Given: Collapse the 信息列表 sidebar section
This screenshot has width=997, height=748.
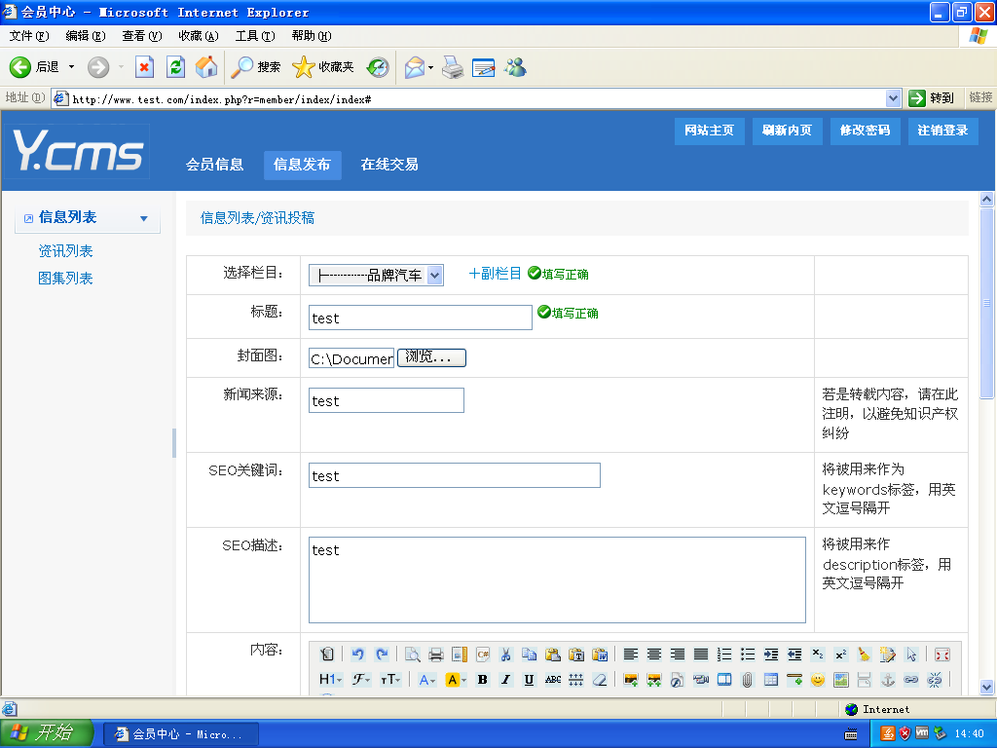Looking at the screenshot, I should [x=144, y=218].
